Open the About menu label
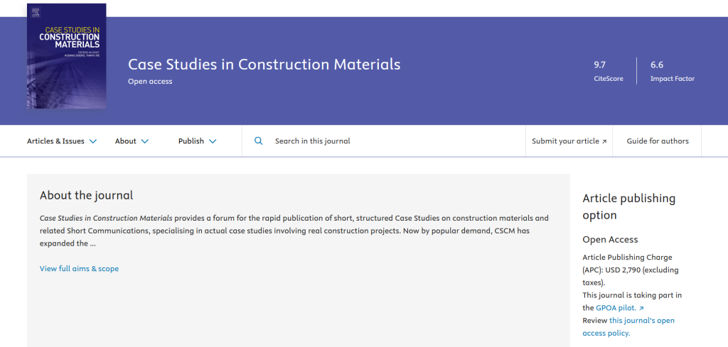Viewport: 728px width, 347px height. tap(125, 141)
